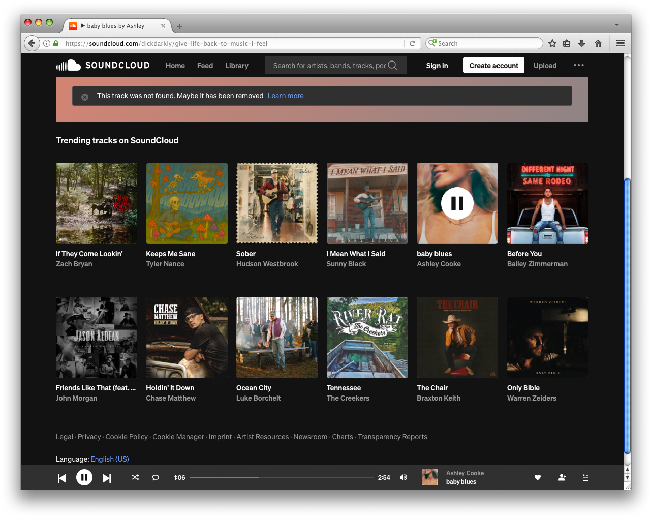
Task: Open the Sober track artwork
Action: (277, 203)
